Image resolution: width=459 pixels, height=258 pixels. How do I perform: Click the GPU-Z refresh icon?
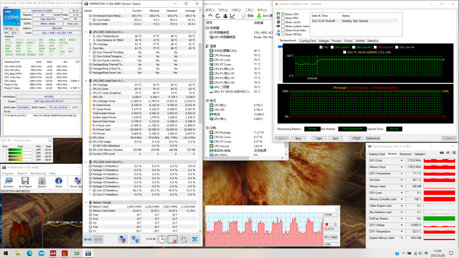pyautogui.click(x=448, y=153)
